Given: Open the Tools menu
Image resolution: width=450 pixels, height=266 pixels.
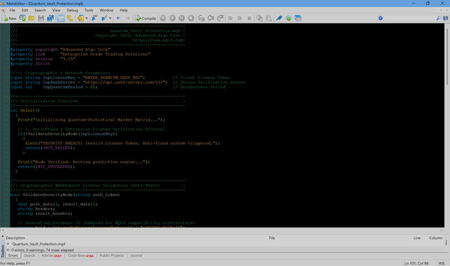Looking at the screenshot, I should [x=89, y=10].
